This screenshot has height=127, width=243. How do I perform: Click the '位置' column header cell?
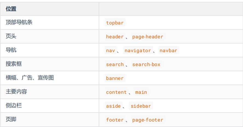coord(11,9)
